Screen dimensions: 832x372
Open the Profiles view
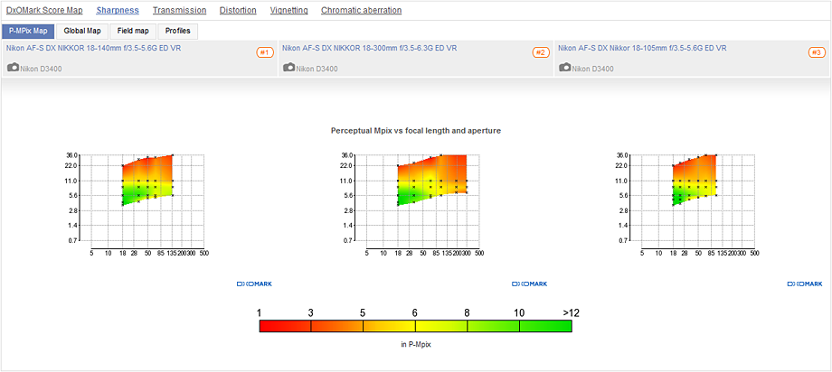(178, 32)
